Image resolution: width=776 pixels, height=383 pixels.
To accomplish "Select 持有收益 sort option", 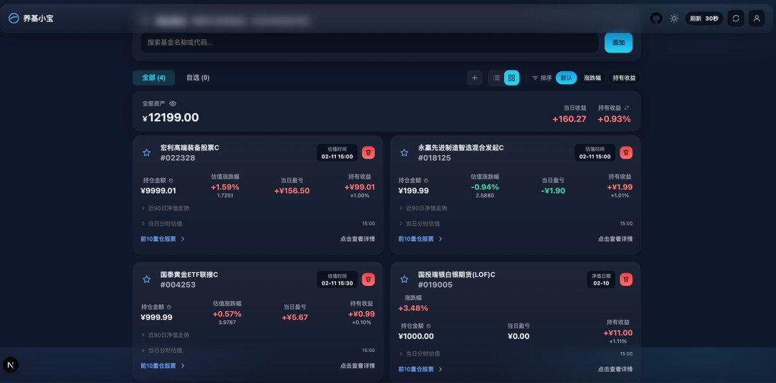I will [x=624, y=78].
